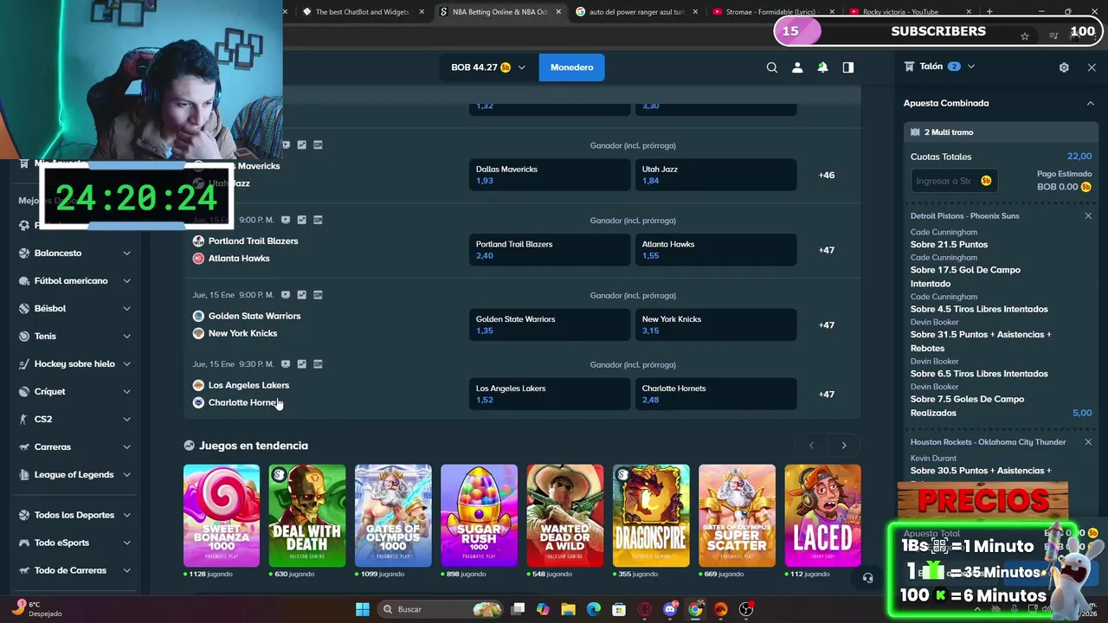
Task: Open the Talón bet slip dropdown arrow
Action: (x=971, y=67)
